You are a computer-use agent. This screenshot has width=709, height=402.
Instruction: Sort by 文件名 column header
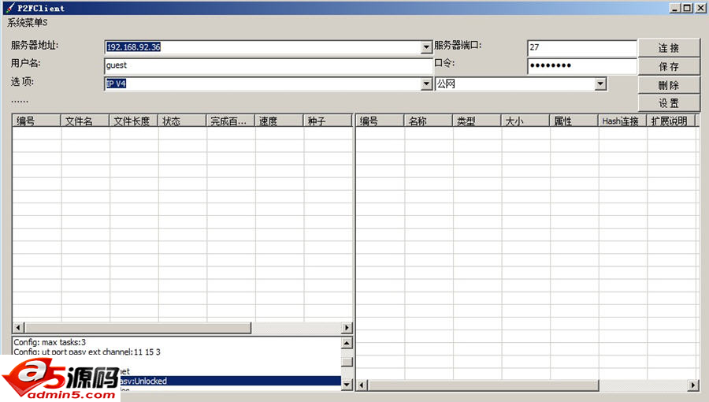click(x=85, y=121)
